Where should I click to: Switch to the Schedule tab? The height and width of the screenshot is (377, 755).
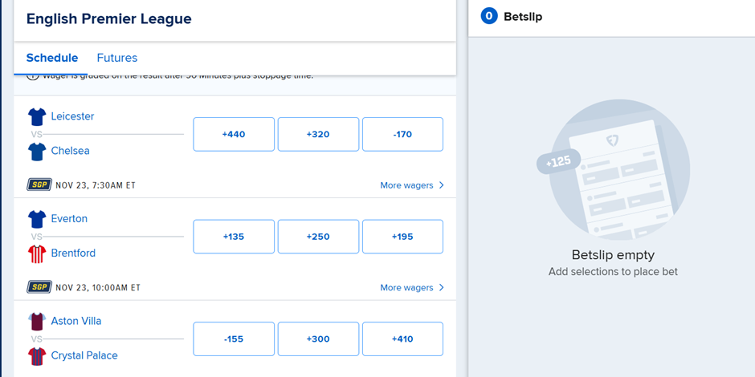[x=52, y=59]
